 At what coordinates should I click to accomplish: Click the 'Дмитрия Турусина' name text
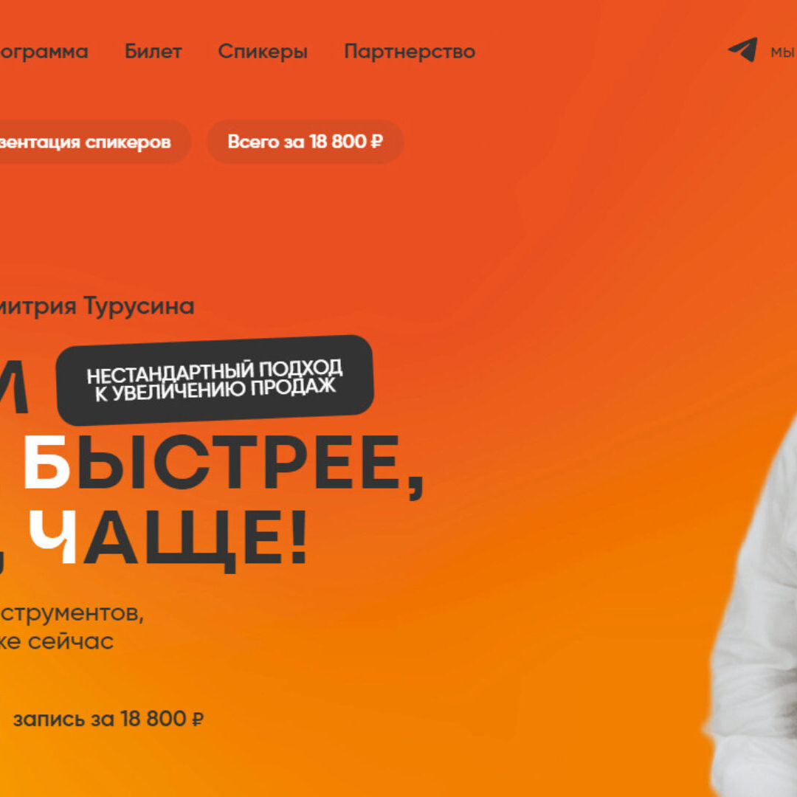click(x=97, y=306)
